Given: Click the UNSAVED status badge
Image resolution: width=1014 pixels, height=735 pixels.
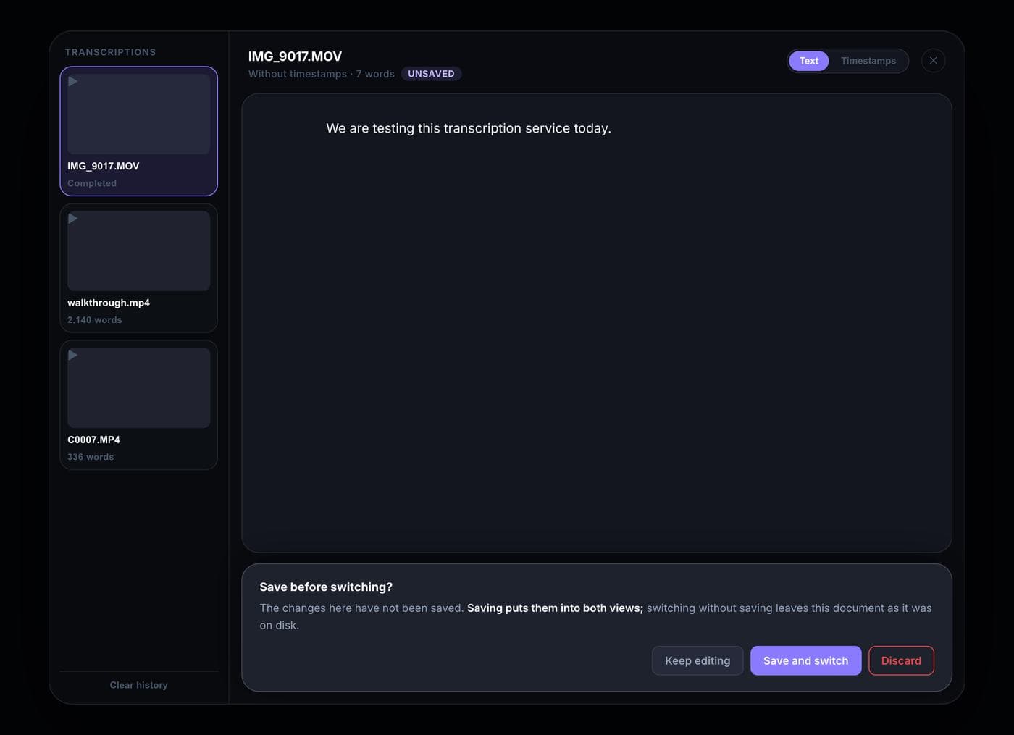Looking at the screenshot, I should (431, 74).
